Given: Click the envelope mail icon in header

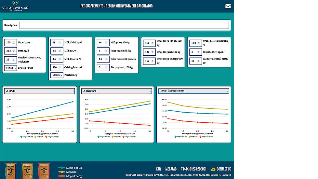Looking at the screenshot, I should [228, 6].
